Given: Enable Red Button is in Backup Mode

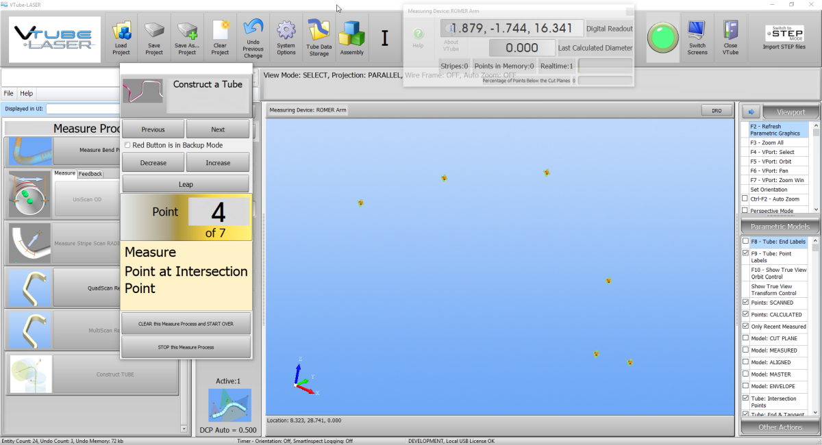Looking at the screenshot, I should (127, 145).
